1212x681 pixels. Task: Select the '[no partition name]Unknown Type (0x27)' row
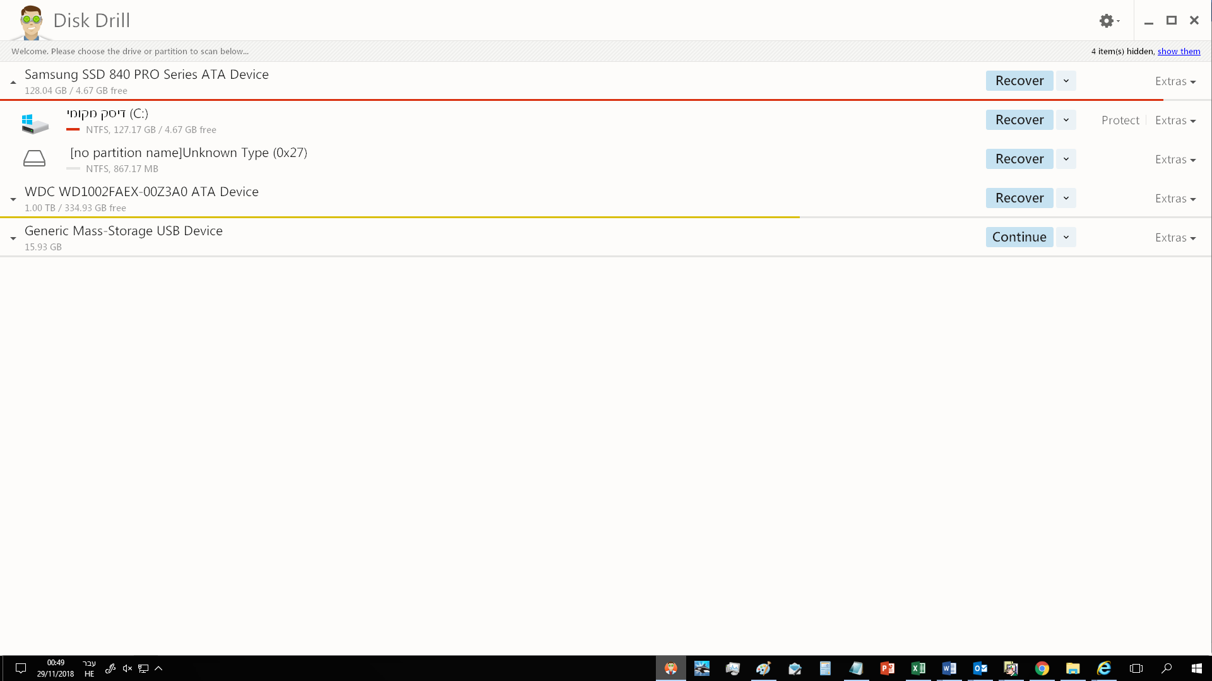606,159
